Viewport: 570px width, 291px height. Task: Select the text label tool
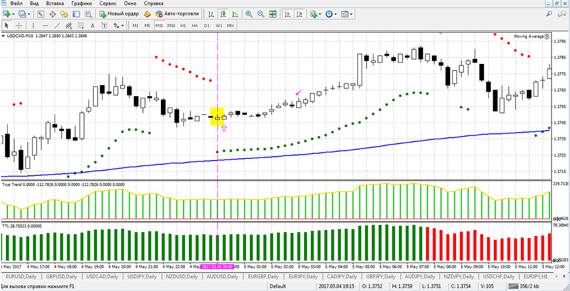104,26
